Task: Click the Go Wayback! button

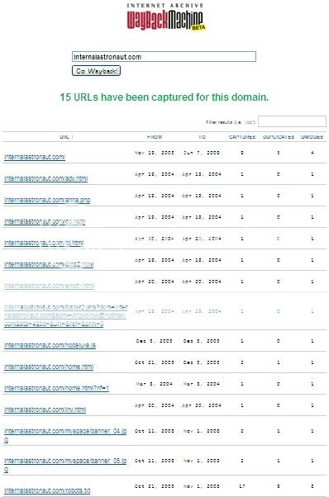Action: (96, 71)
